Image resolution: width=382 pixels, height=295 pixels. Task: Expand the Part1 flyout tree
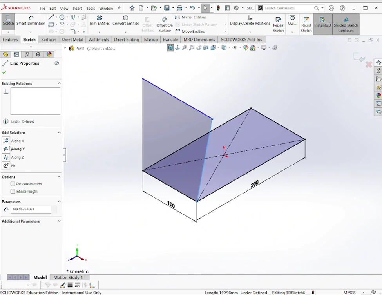click(x=65, y=48)
